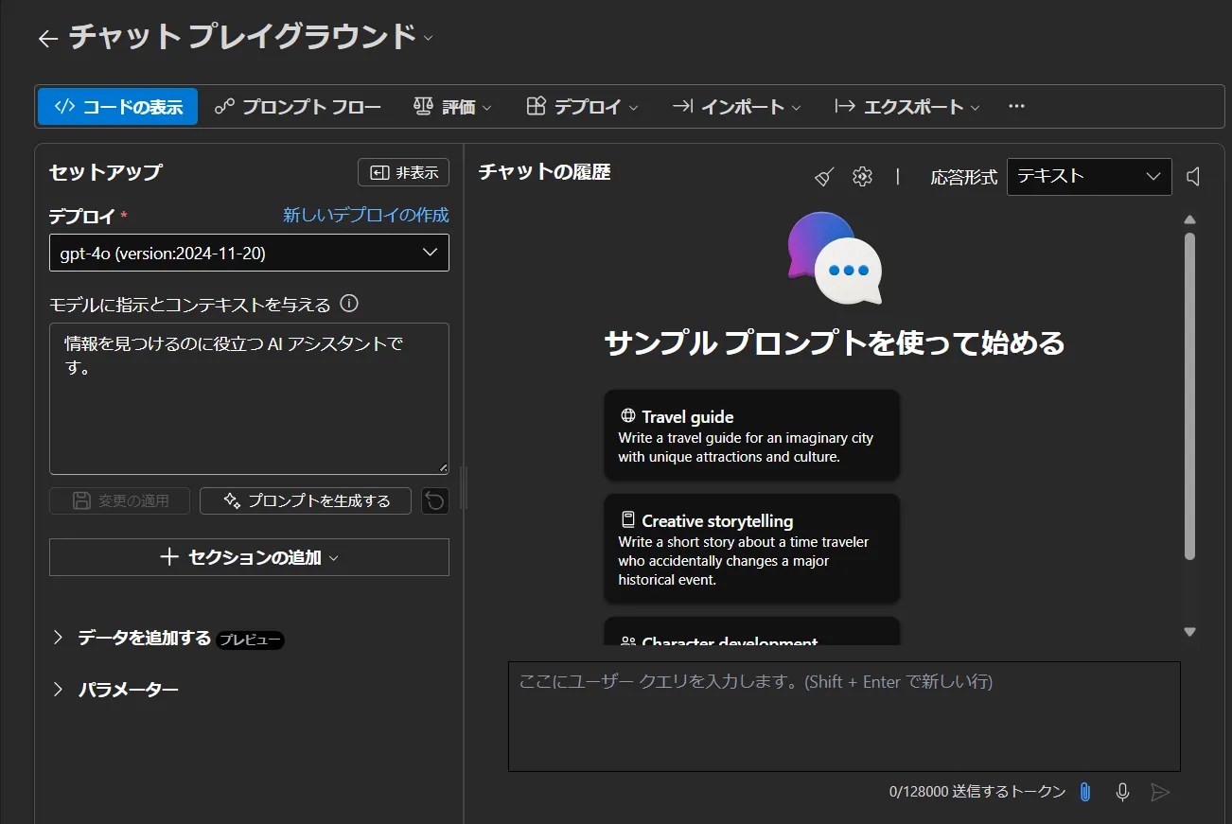Expand the パラメーター section
The height and width of the screenshot is (824, 1232).
pos(115,689)
